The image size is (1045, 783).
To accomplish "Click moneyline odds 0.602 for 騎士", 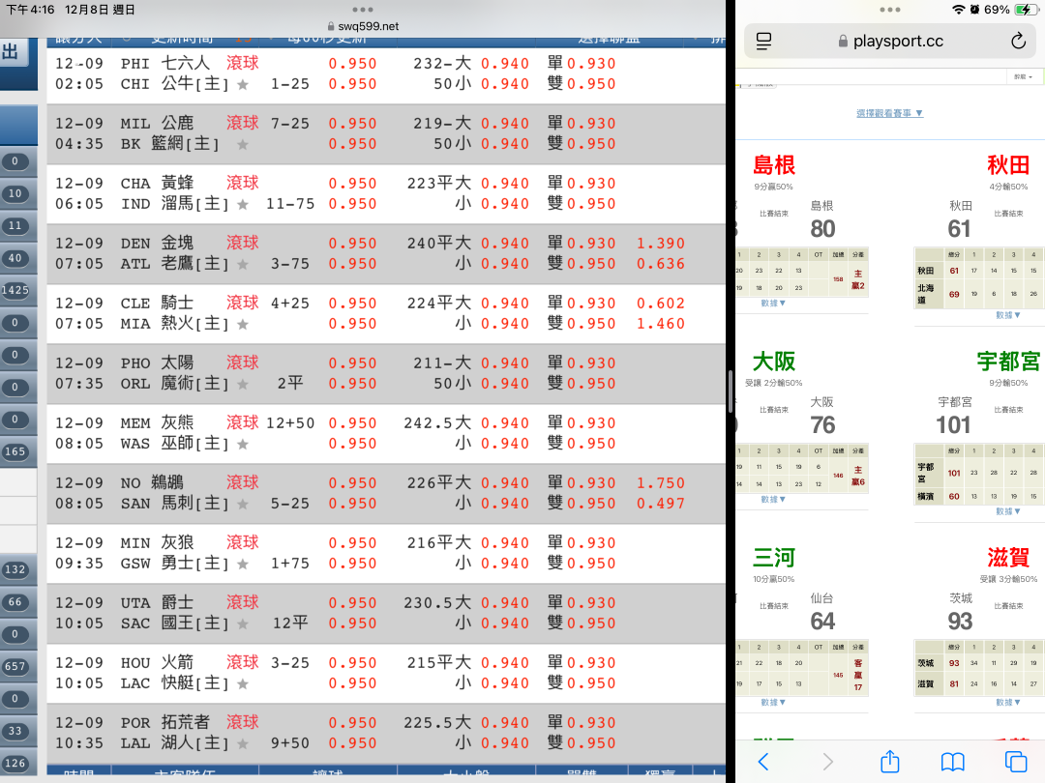I will pos(661,304).
